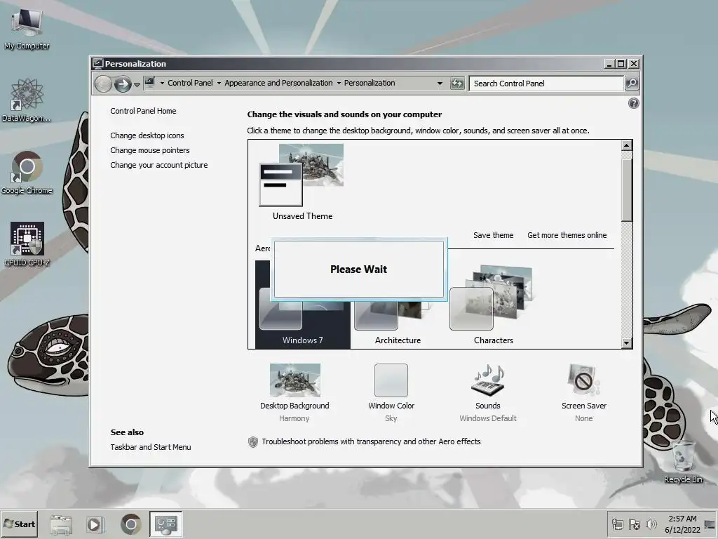The width and height of the screenshot is (718, 539).
Task: Open the Chrome taskbar icon
Action: pyautogui.click(x=131, y=524)
